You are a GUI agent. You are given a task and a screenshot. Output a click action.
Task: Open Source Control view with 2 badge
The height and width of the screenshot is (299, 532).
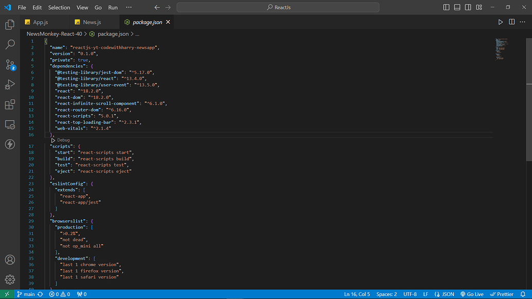10,65
